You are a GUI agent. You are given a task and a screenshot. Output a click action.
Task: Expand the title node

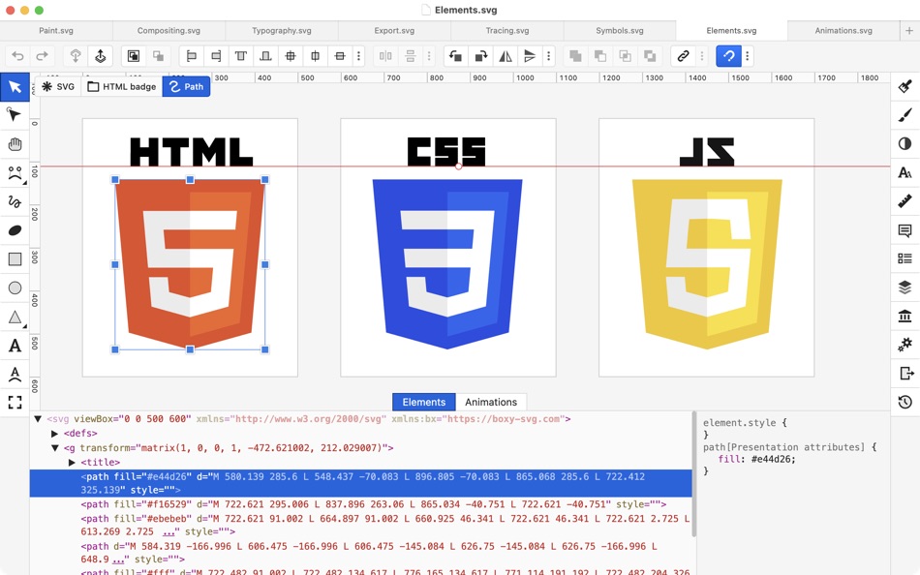point(72,463)
